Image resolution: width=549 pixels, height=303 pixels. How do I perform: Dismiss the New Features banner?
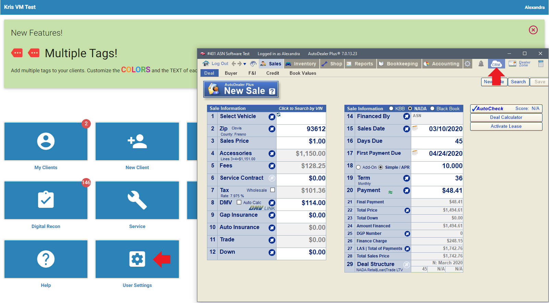[x=533, y=30]
